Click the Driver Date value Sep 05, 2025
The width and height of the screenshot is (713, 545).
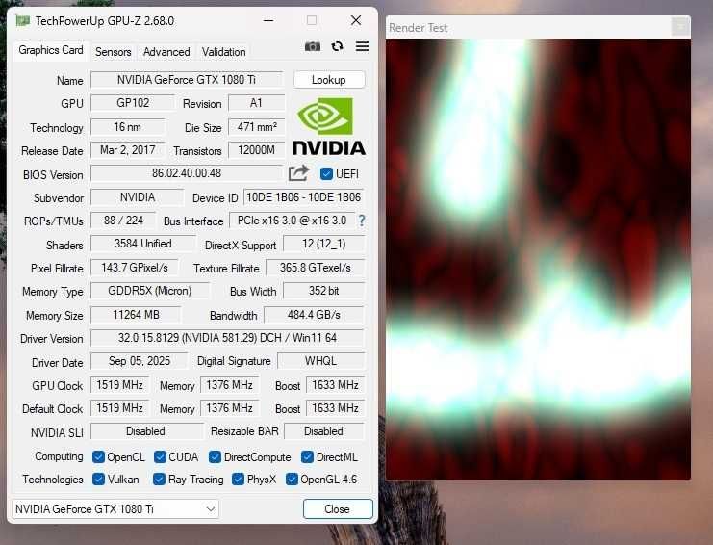pos(140,361)
